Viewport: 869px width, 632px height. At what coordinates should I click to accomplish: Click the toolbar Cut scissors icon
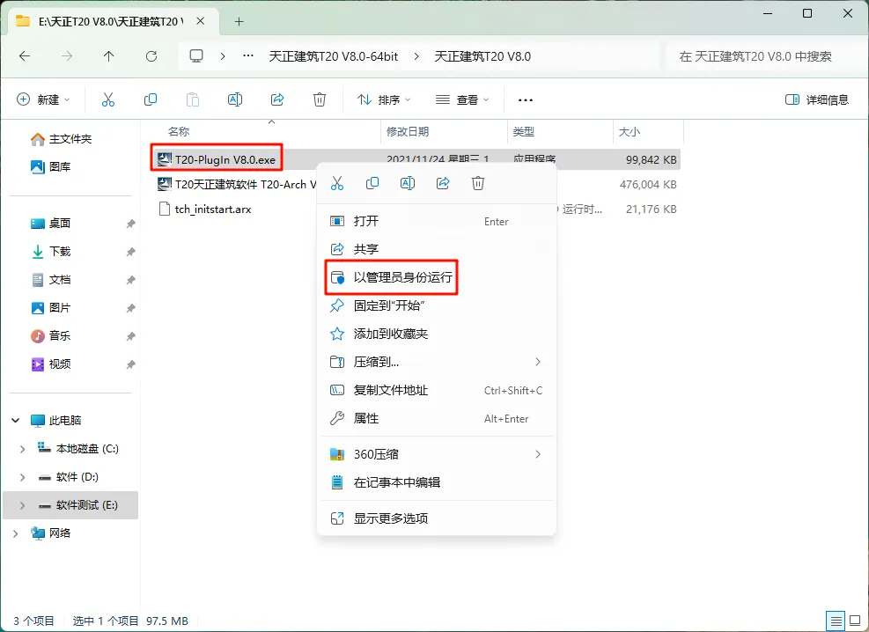pyautogui.click(x=108, y=99)
